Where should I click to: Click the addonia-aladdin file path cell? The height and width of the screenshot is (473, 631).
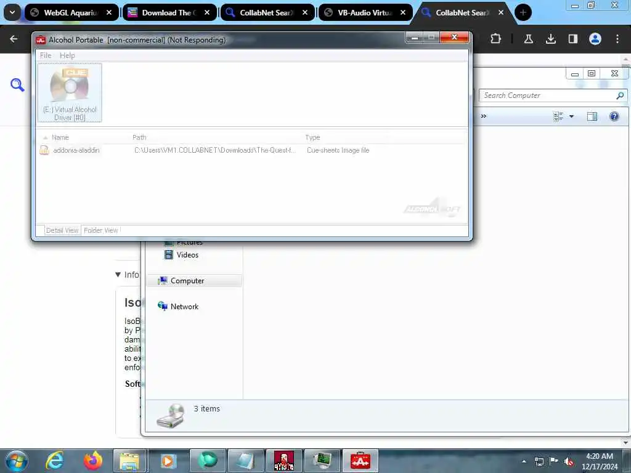pos(215,150)
